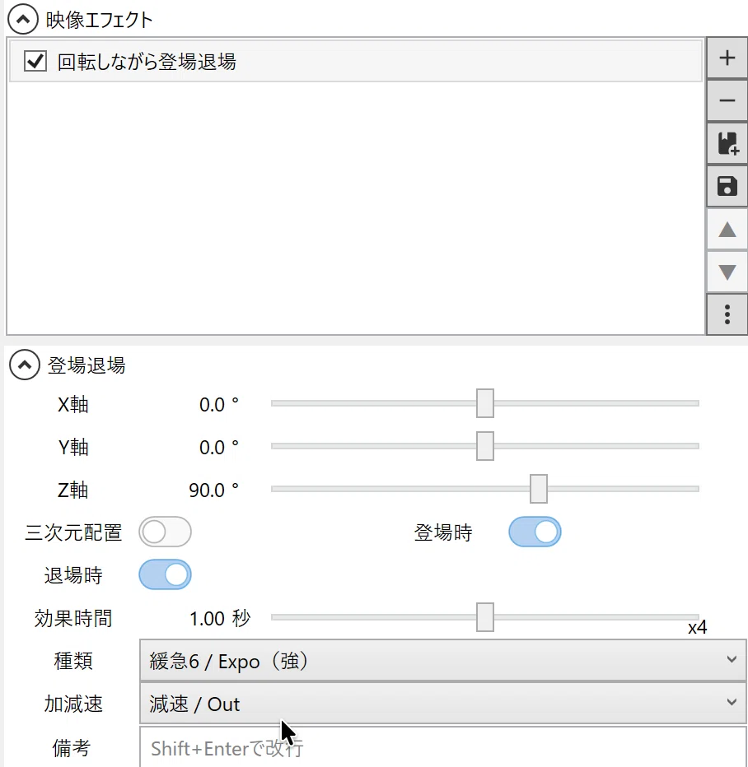
Task: Uncheck the 回転しながら登場退場 effect checkbox
Action: click(x=35, y=62)
